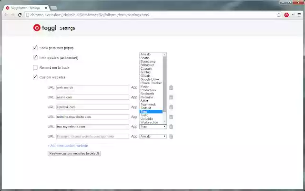Click the dropdown list scrollbar thumb
Viewport: 305px width, 191px height.
pyautogui.click(x=164, y=84)
